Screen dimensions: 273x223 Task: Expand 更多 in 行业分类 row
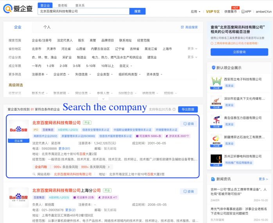point(192,57)
